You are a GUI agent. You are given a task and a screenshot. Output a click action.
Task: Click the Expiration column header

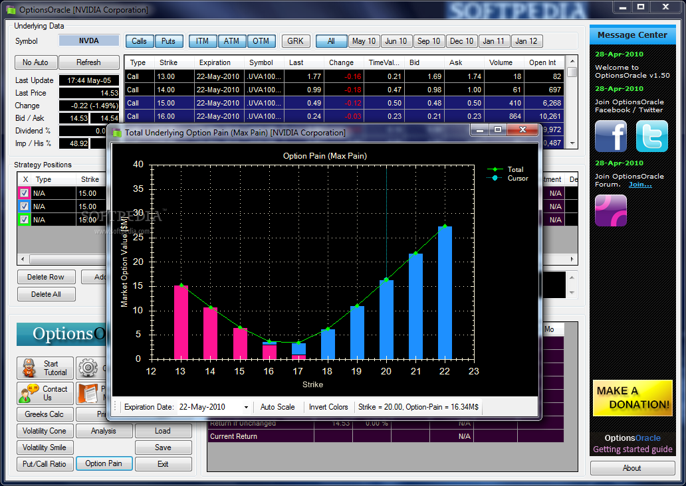click(x=219, y=62)
